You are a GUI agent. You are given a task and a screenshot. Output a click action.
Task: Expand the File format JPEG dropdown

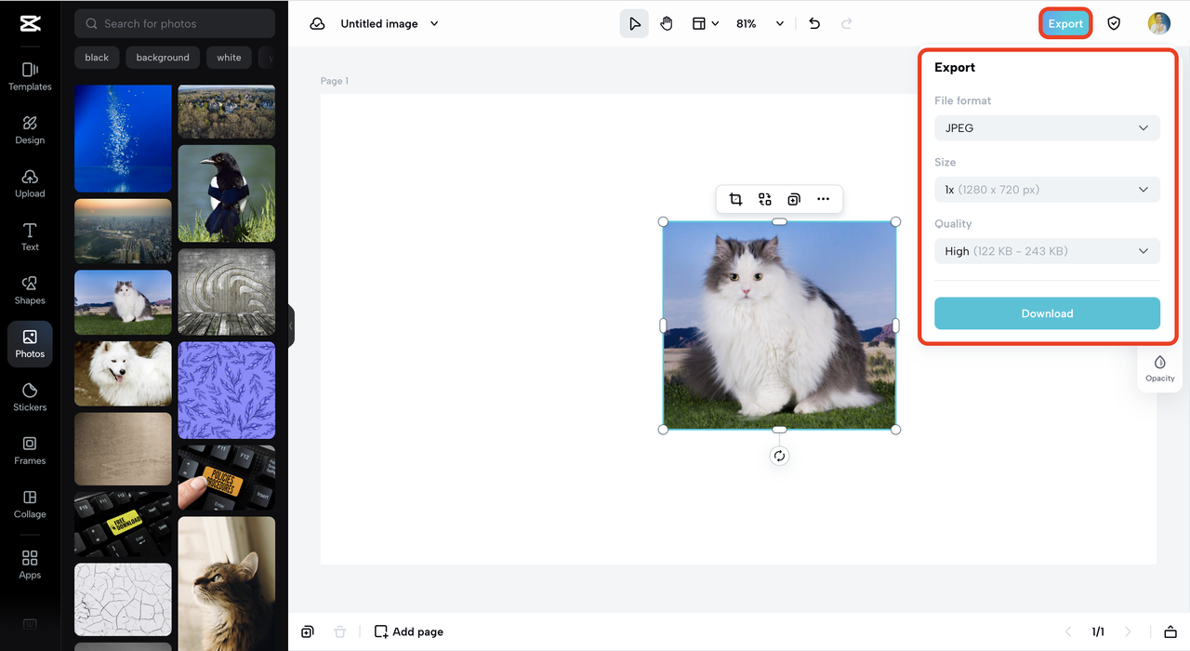click(x=1047, y=127)
